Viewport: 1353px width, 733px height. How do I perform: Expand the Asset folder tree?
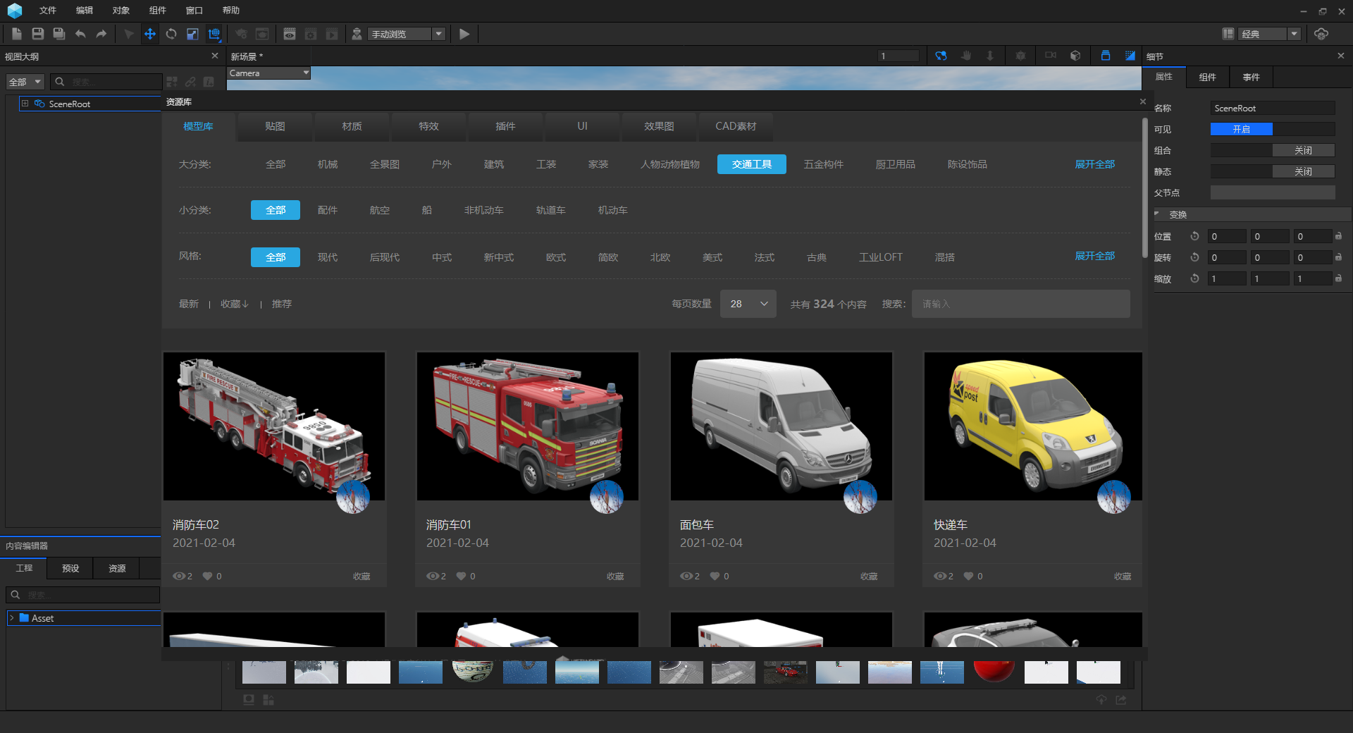12,618
